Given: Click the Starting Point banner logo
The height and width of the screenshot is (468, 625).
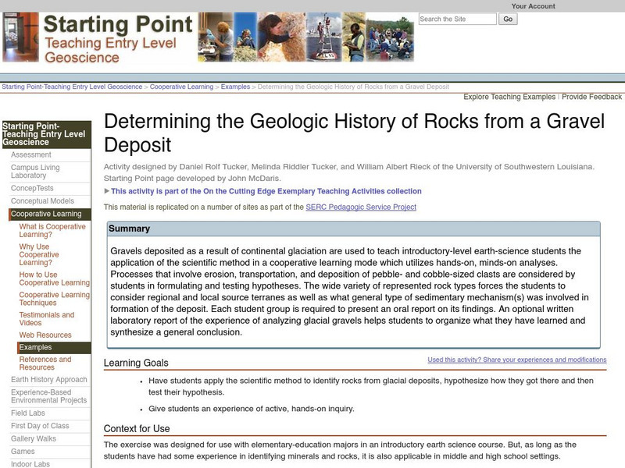Looking at the screenshot, I should 117,35.
